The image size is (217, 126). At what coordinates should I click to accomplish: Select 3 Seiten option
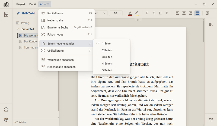(x=111, y=57)
